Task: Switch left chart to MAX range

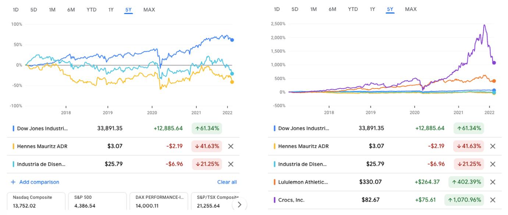Action: (149, 10)
